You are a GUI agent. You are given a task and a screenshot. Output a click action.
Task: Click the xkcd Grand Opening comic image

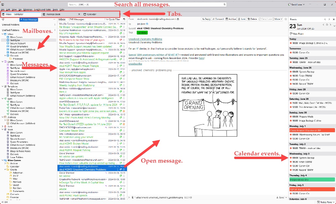coord(208,105)
